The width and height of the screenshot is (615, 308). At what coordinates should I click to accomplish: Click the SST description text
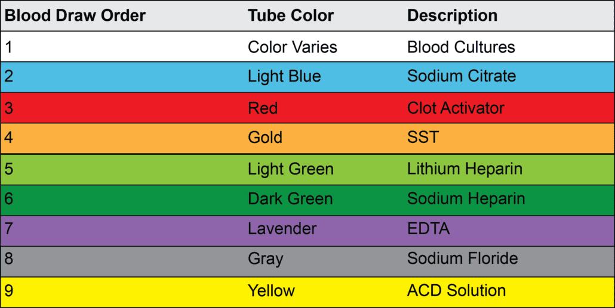pos(423,138)
